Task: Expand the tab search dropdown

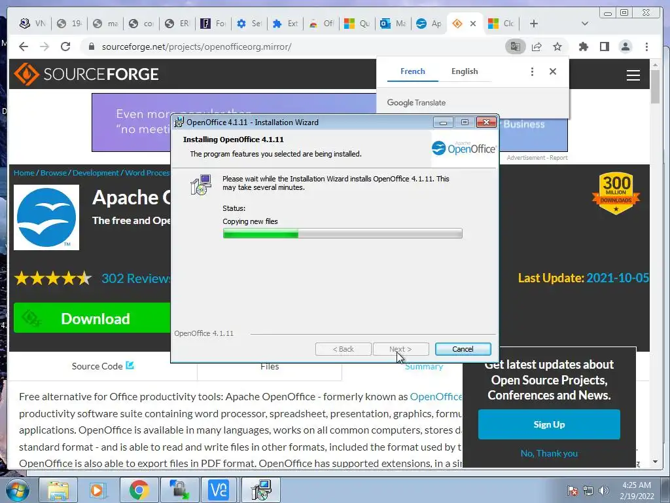Action: pos(585,24)
